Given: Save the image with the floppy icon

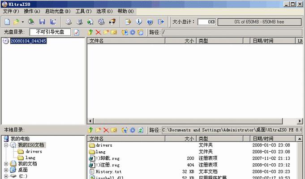Looking at the screenshot, I should pyautogui.click(x=42, y=22).
